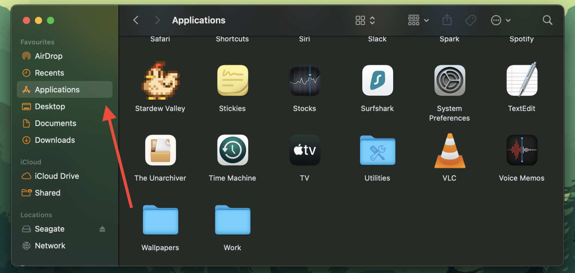This screenshot has height=273, width=575.
Task: Open the Stardew Valley app
Action: (160, 81)
